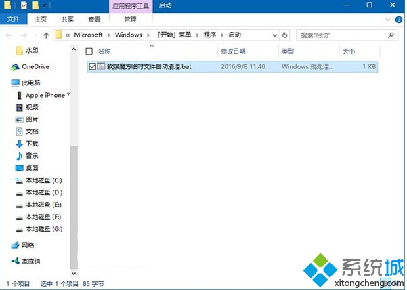407x290 pixels.
Task: Open the 文件 file menu
Action: click(13, 20)
